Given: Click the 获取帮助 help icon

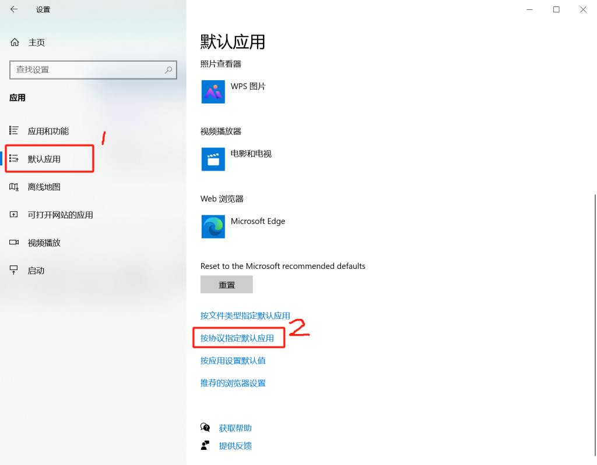Looking at the screenshot, I should click(x=205, y=428).
